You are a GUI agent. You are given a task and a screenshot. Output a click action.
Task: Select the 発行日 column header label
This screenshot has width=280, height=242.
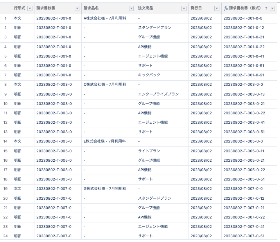196,8
